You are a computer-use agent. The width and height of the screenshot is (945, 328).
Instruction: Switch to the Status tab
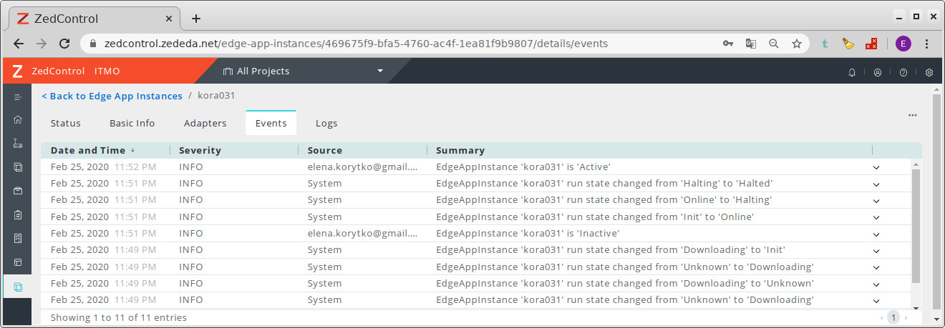(65, 123)
